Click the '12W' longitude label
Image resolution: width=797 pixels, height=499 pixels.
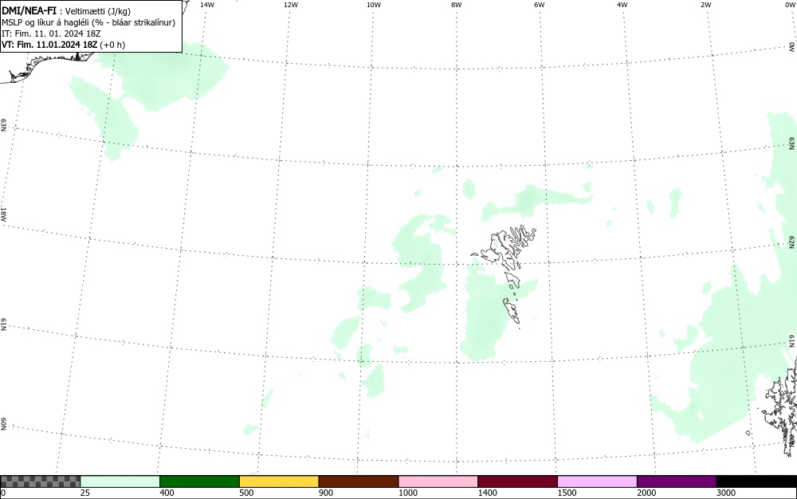click(290, 5)
